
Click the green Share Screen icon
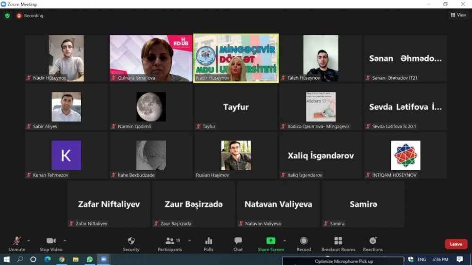coord(270,241)
